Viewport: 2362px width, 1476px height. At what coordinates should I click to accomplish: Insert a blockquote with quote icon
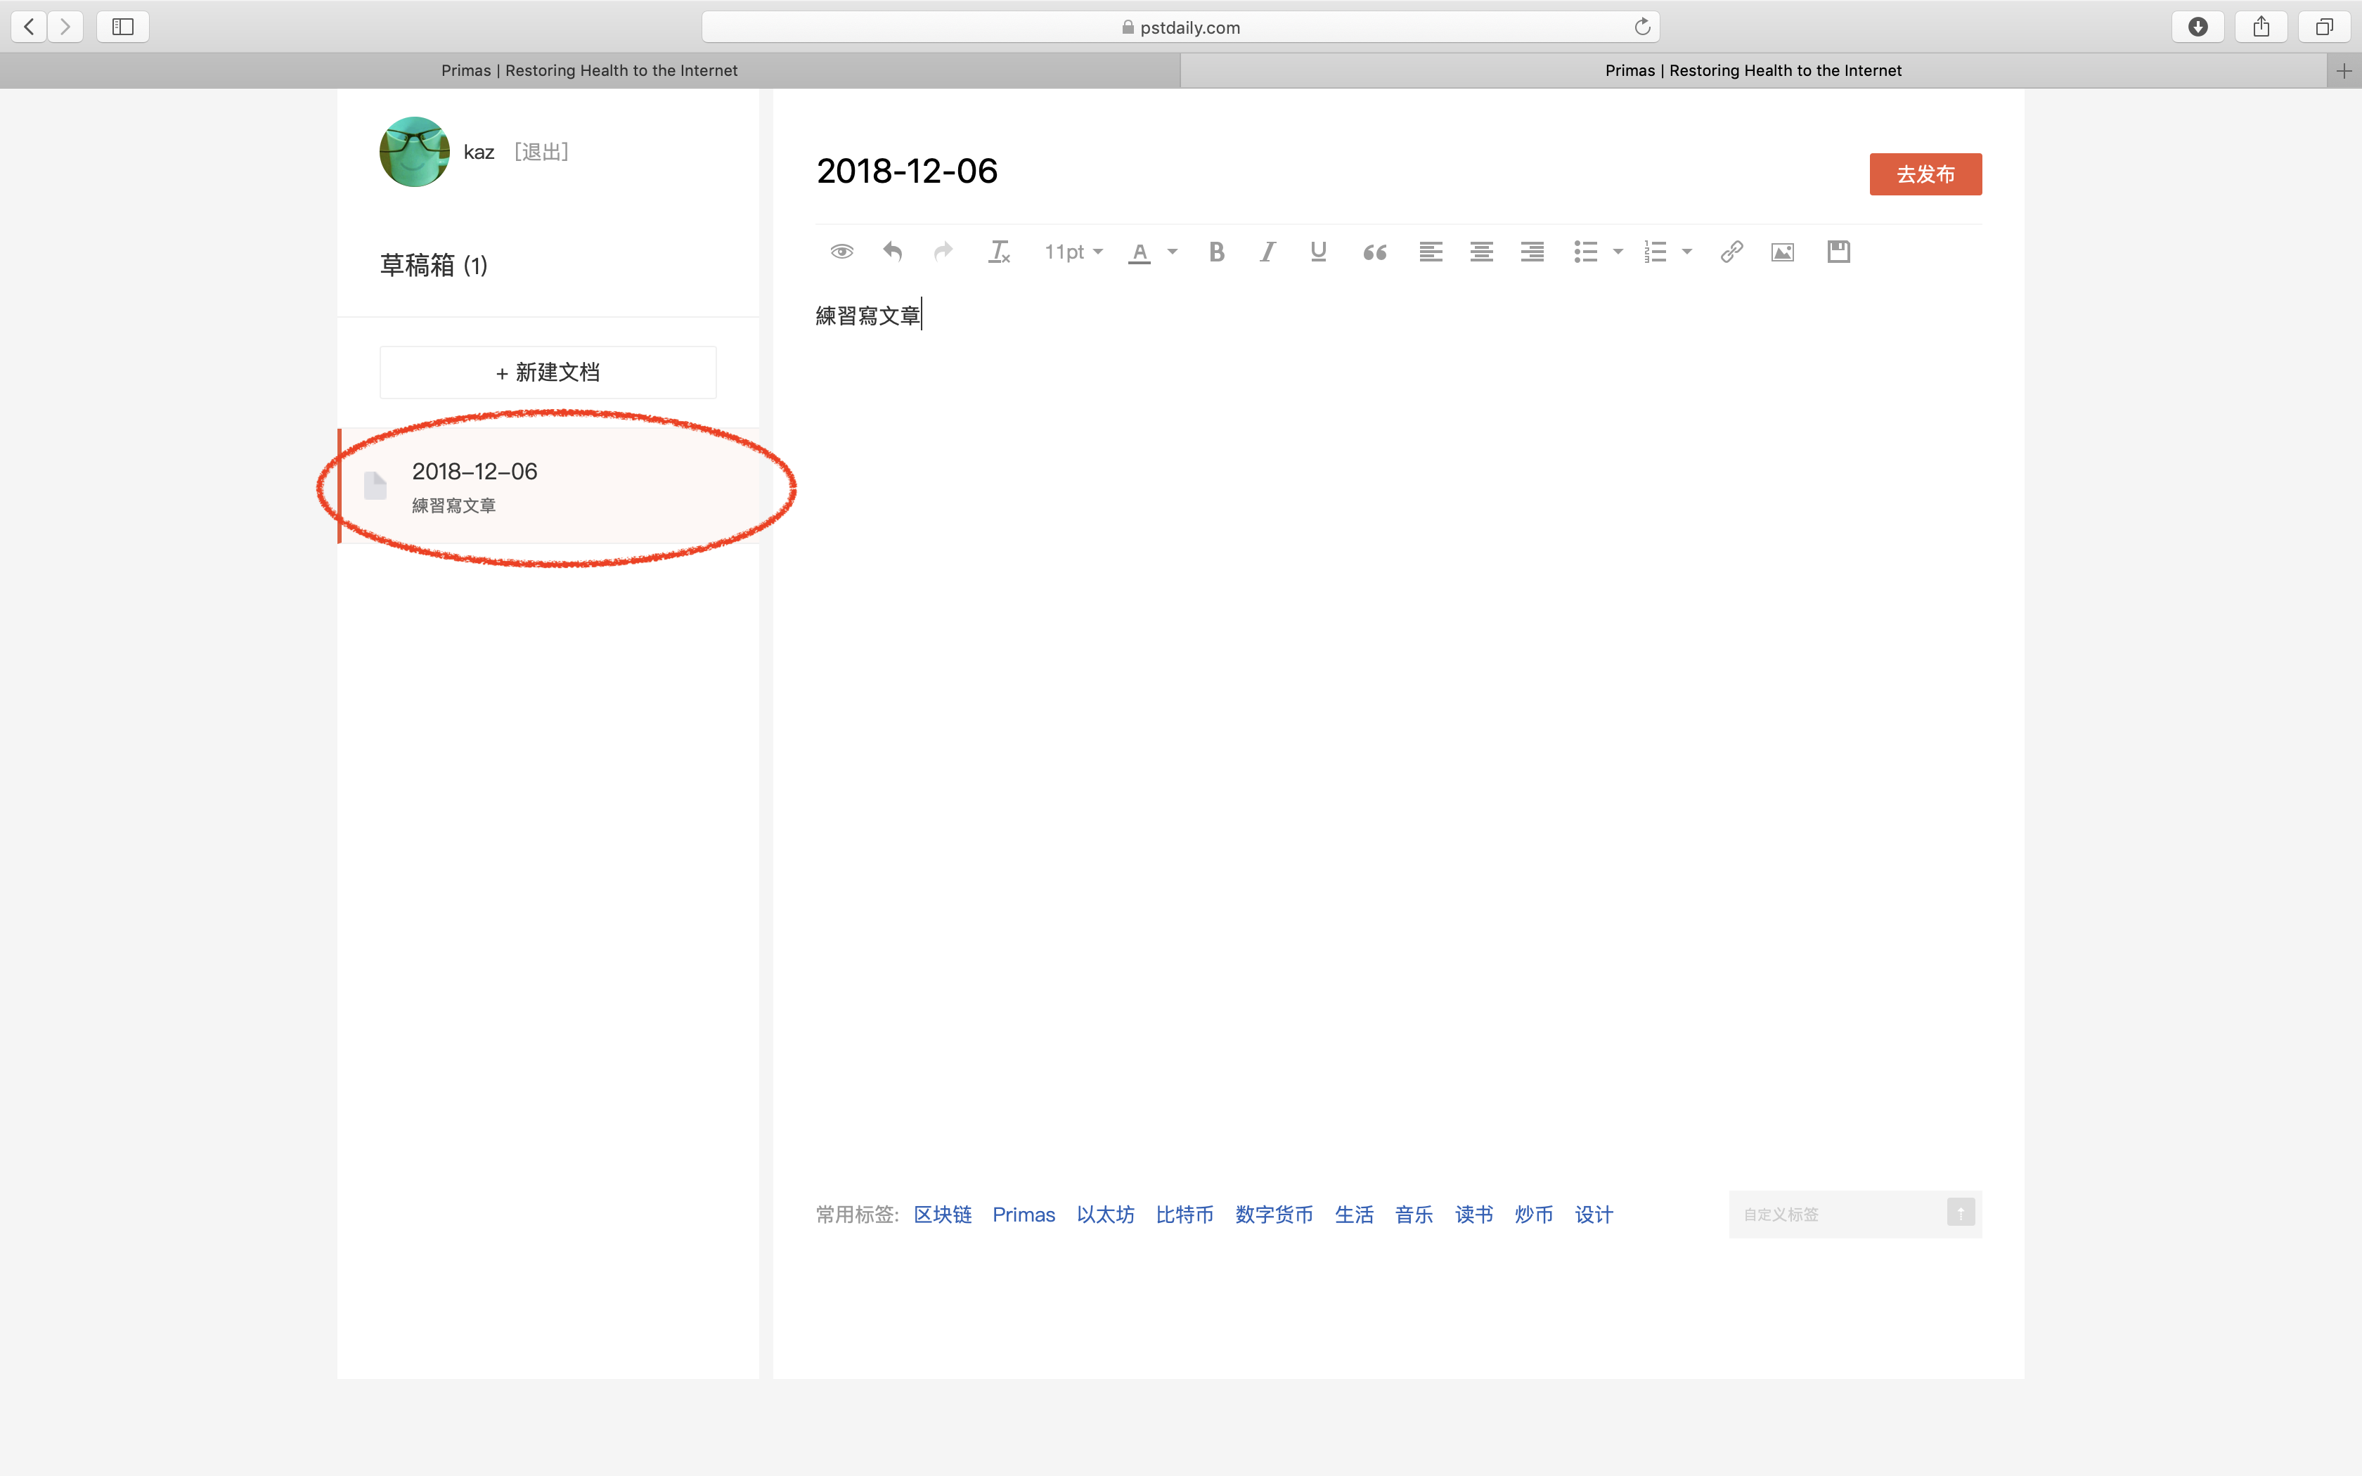[1374, 252]
